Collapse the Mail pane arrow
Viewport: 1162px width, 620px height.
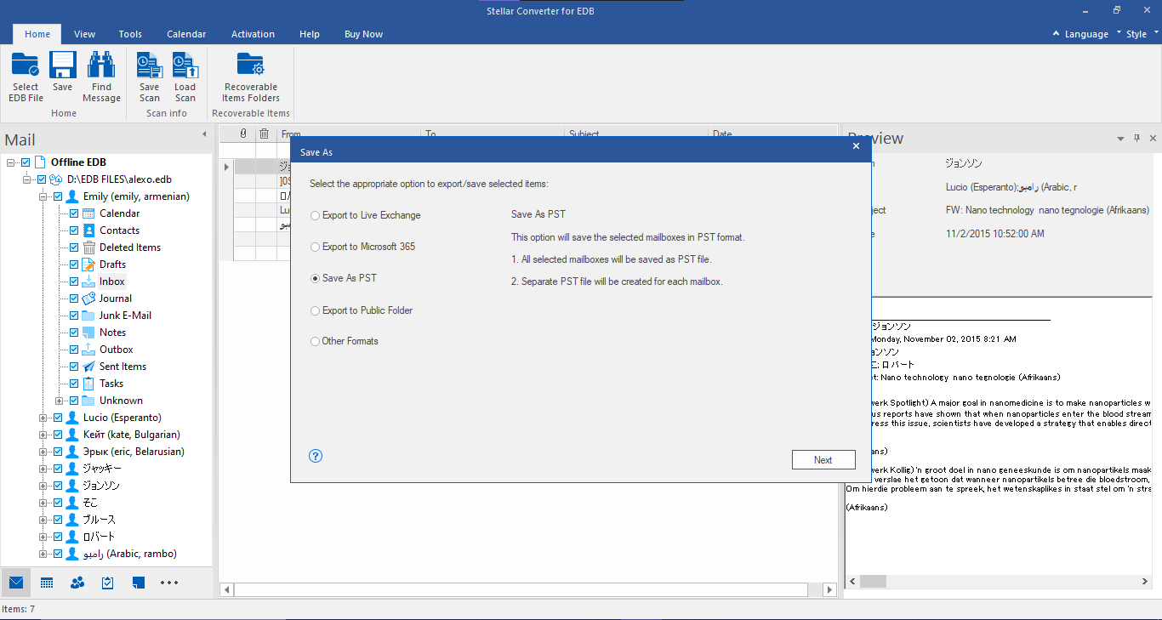click(204, 134)
